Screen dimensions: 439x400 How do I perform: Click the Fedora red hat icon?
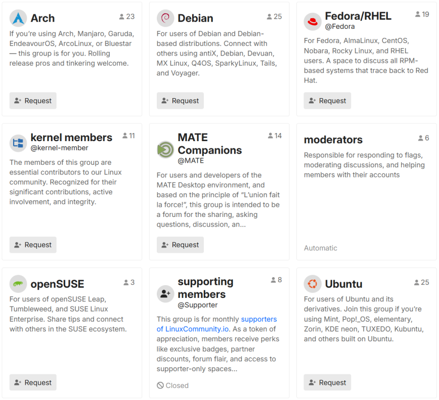[x=313, y=22]
